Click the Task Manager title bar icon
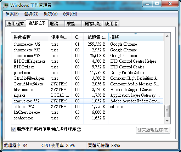 click(6, 5)
